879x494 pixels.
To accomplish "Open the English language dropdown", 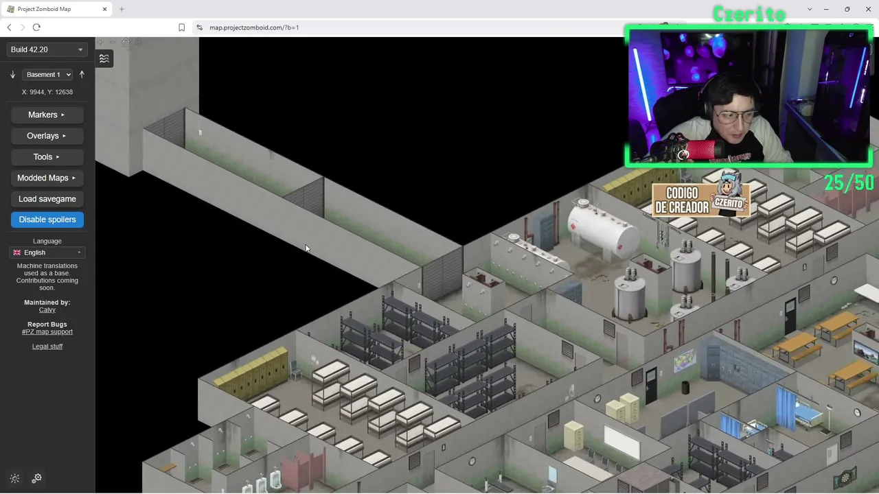I will coord(47,252).
